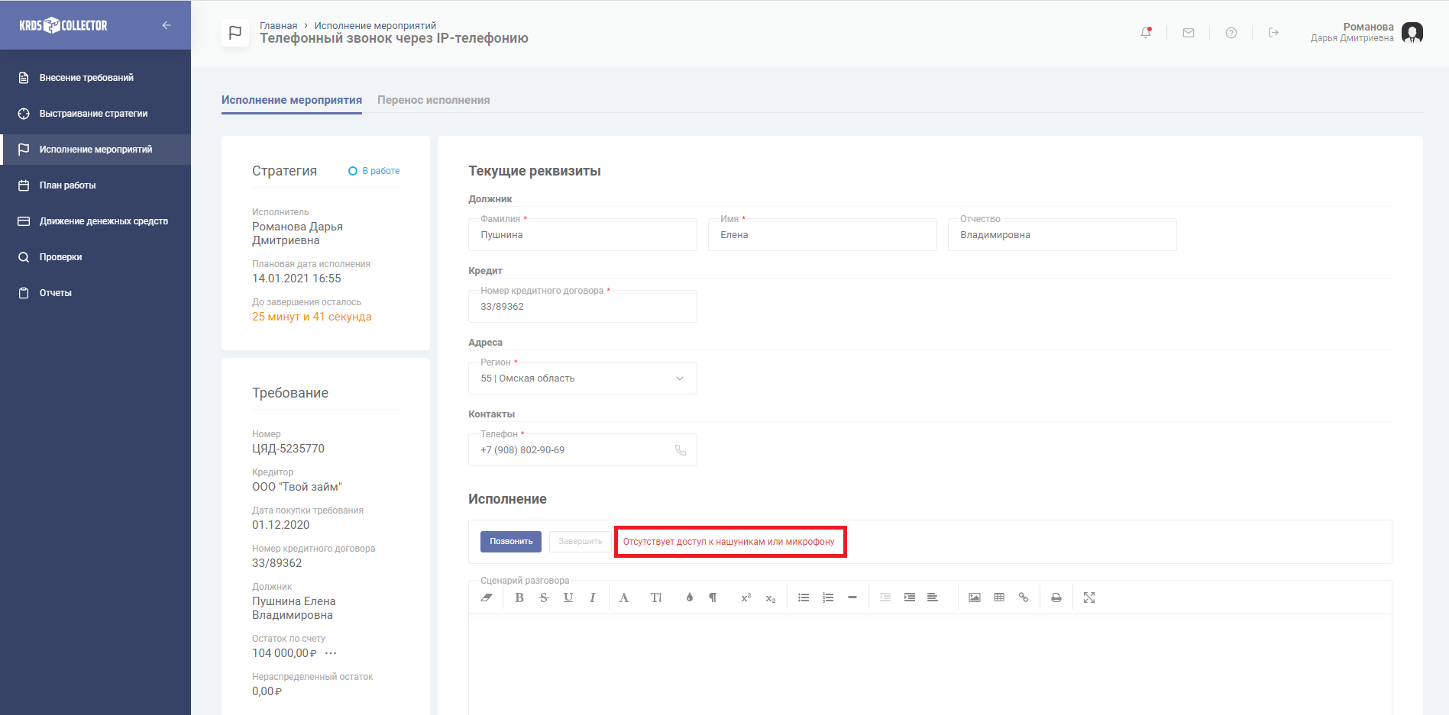Toggle underline formatting in the editor
This screenshot has width=1449, height=715.
(x=568, y=597)
